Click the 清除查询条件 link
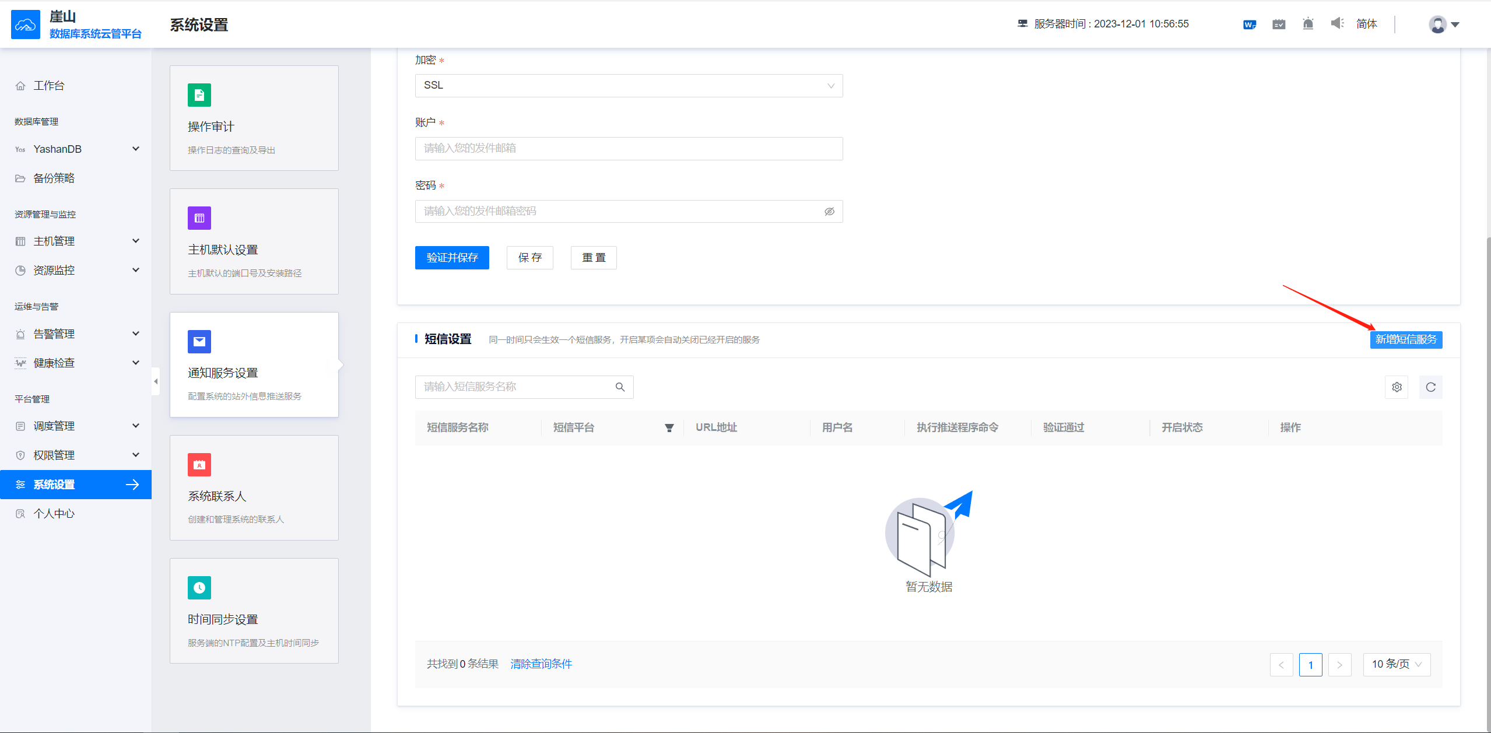 coord(541,664)
